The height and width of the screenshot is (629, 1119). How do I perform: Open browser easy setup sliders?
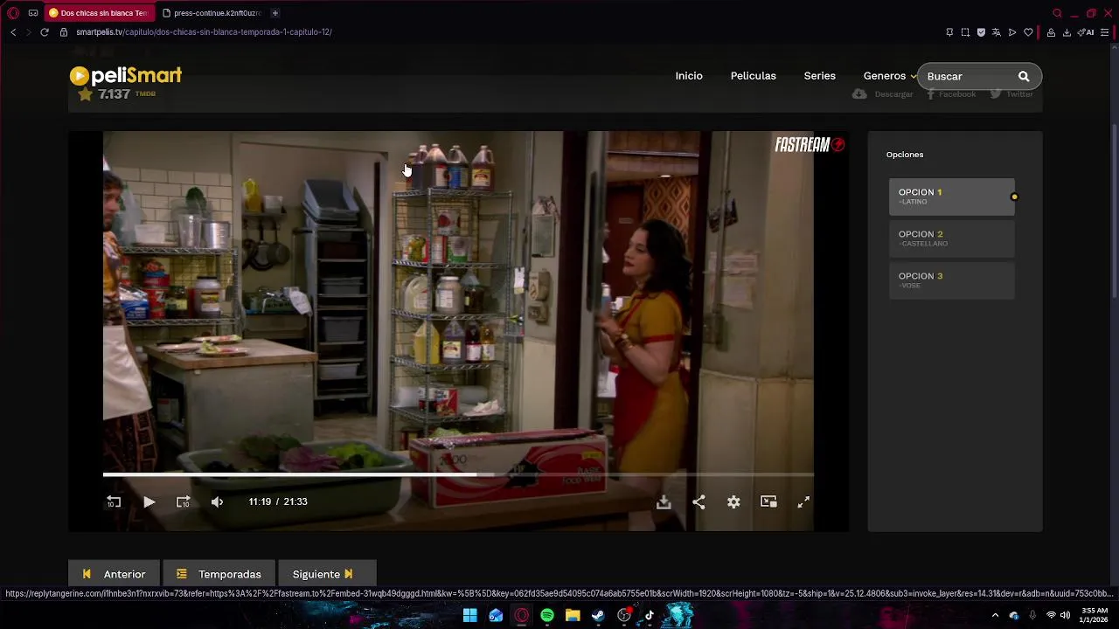tap(1105, 32)
